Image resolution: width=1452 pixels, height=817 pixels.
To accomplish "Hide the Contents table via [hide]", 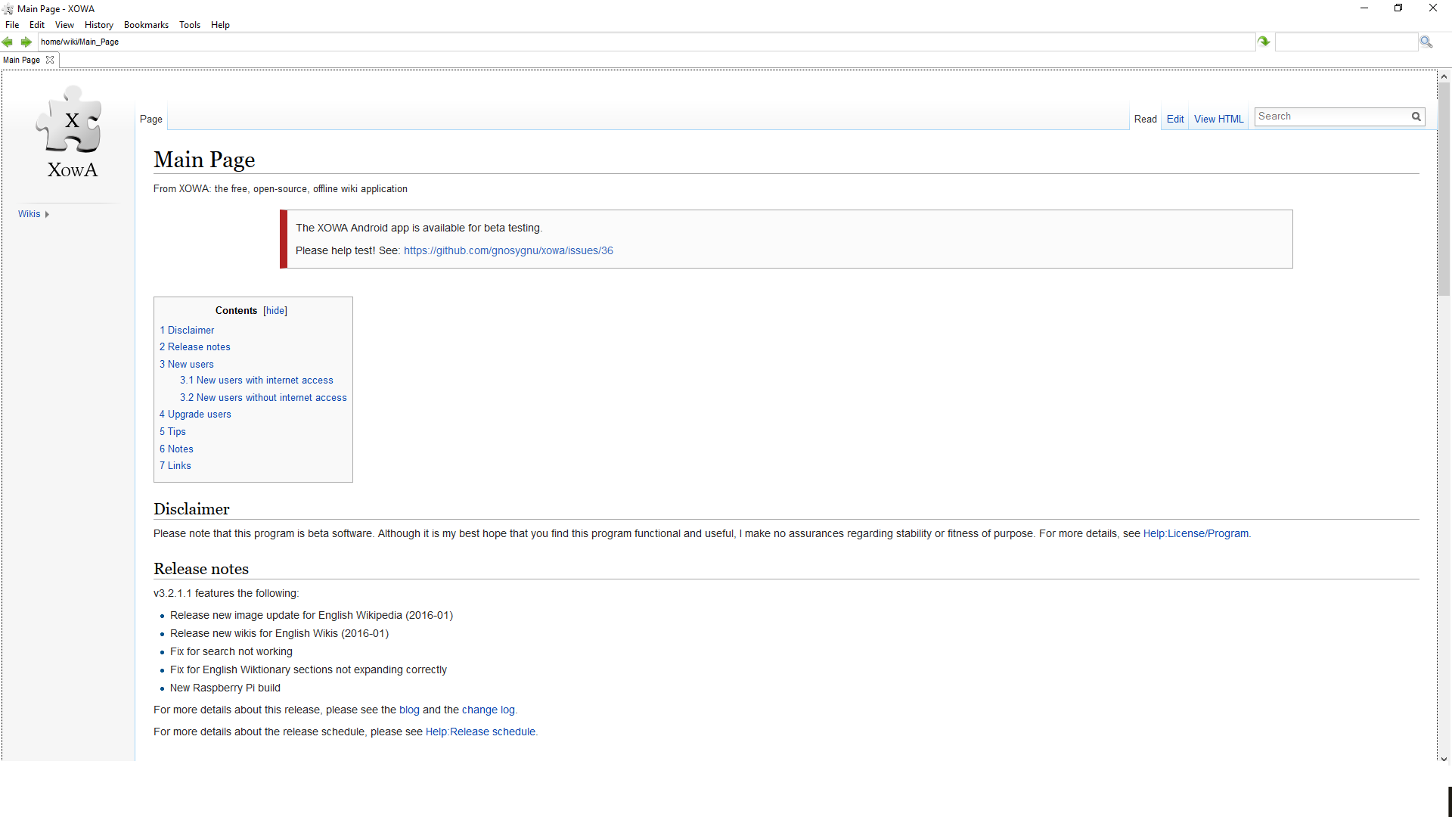I will click(275, 311).
